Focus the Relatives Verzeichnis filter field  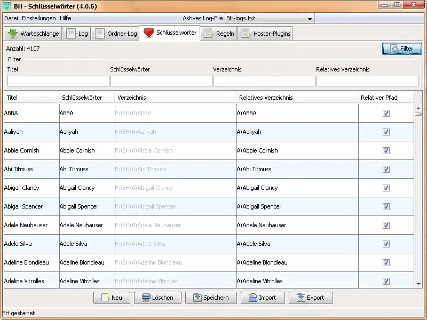click(367, 81)
